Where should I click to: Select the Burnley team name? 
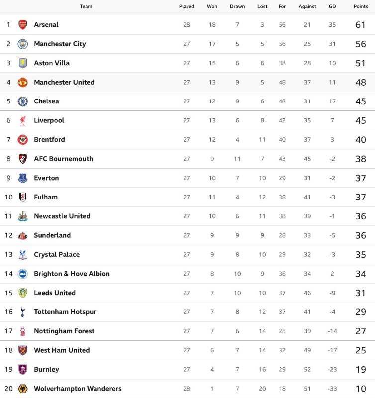coord(46,370)
